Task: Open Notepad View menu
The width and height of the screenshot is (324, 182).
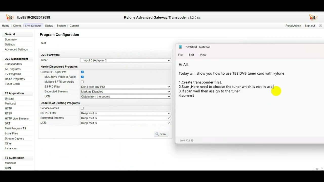Action: click(x=203, y=55)
